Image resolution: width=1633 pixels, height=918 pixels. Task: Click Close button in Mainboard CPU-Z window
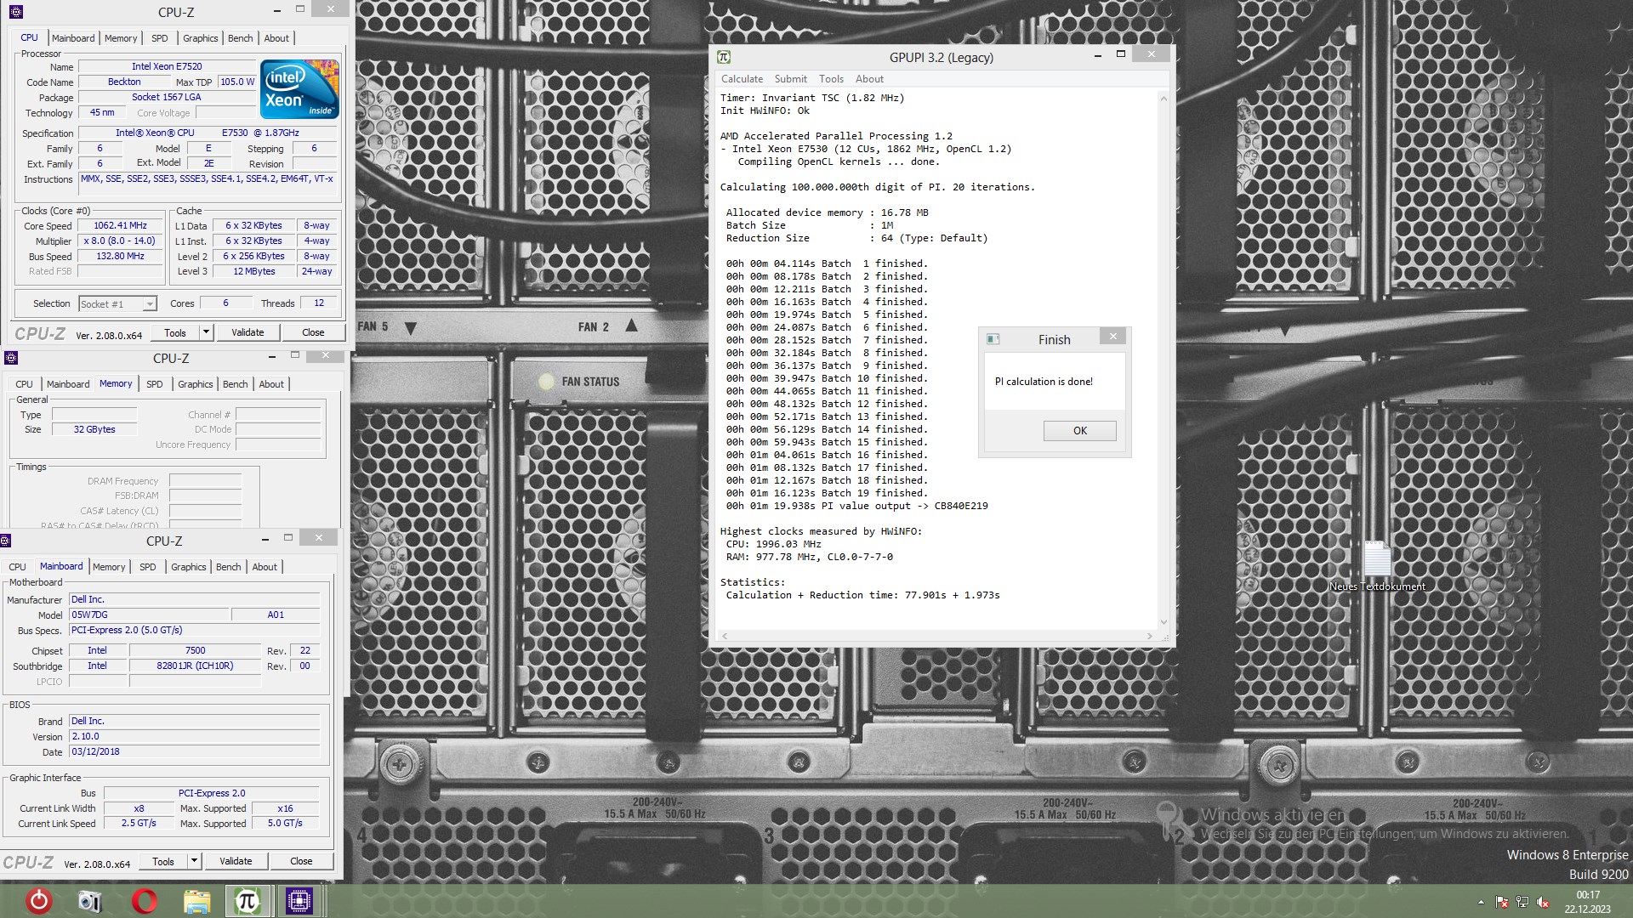click(x=301, y=861)
